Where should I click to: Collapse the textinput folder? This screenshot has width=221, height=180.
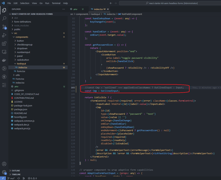pos(21,63)
